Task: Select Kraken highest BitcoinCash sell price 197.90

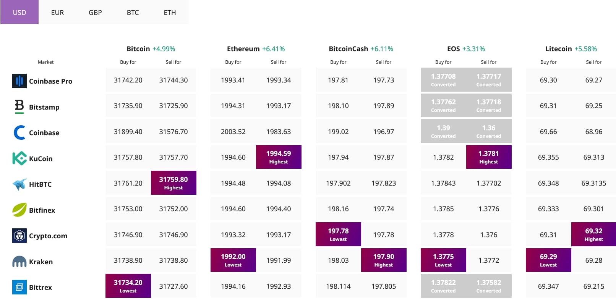Action: pyautogui.click(x=384, y=260)
